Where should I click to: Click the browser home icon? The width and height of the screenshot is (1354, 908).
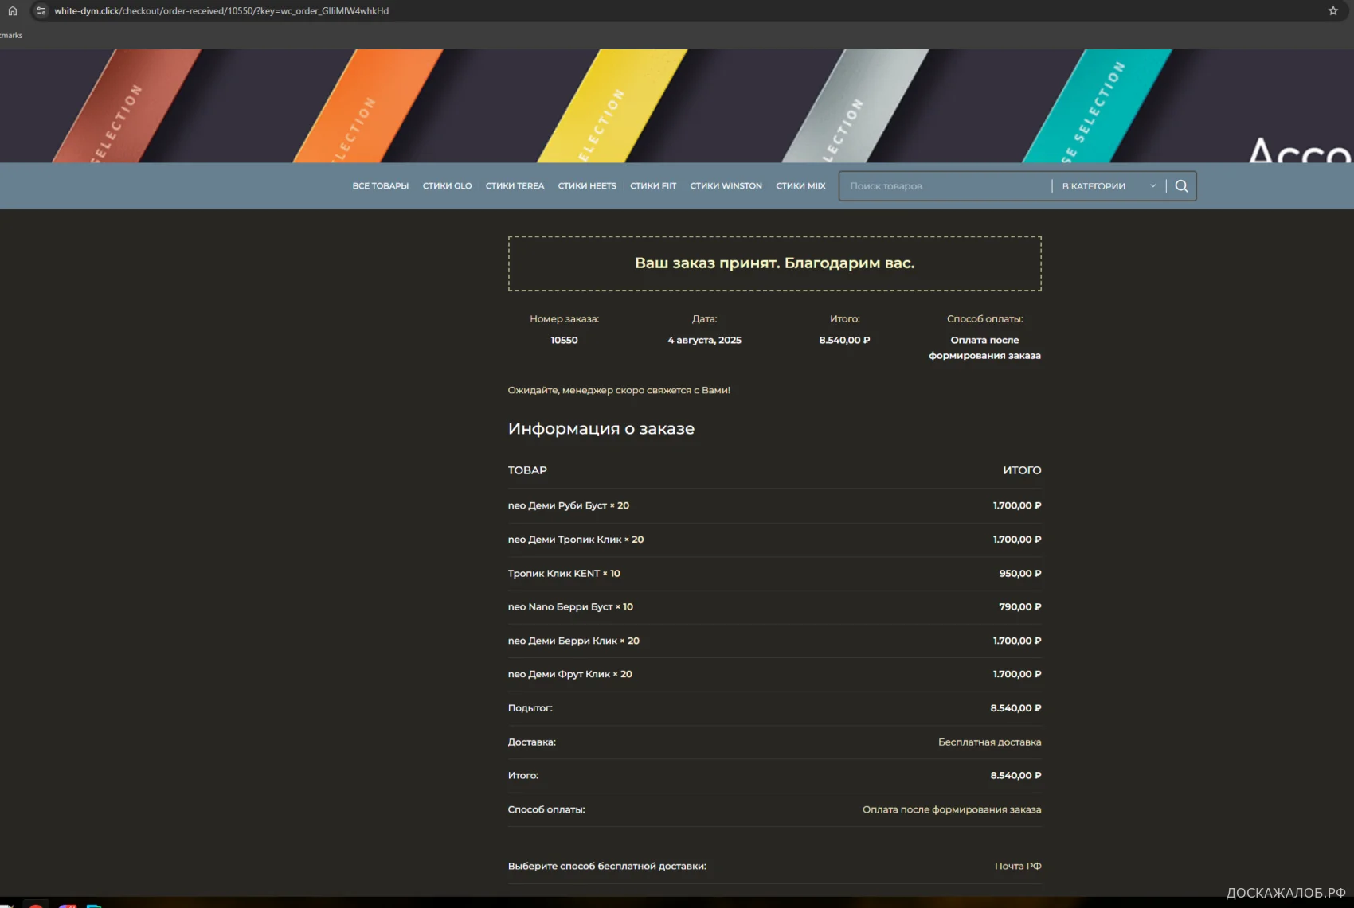(x=12, y=11)
